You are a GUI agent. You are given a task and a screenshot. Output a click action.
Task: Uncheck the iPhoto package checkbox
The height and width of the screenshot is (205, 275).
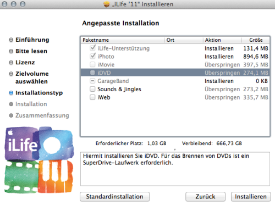92,56
